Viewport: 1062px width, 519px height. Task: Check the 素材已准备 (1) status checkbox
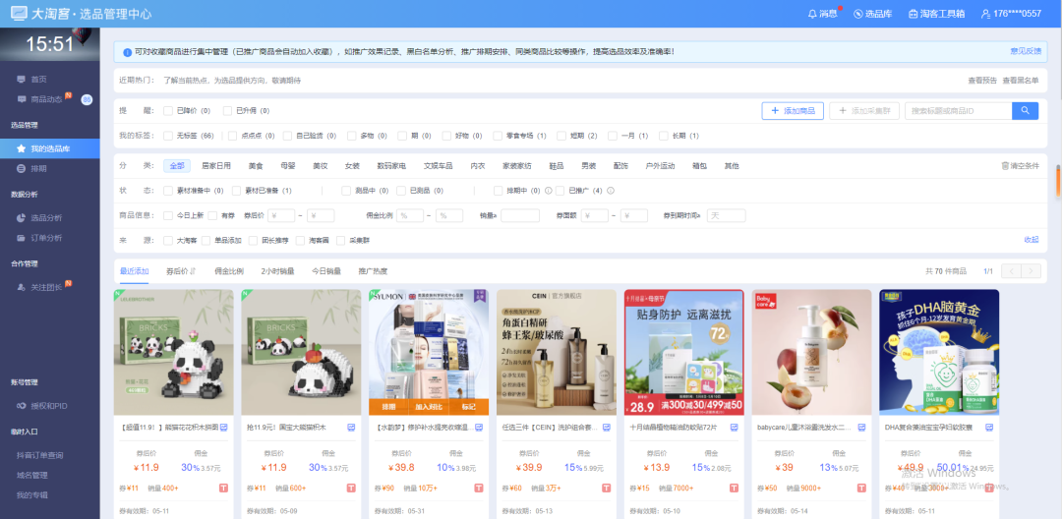[x=236, y=191]
